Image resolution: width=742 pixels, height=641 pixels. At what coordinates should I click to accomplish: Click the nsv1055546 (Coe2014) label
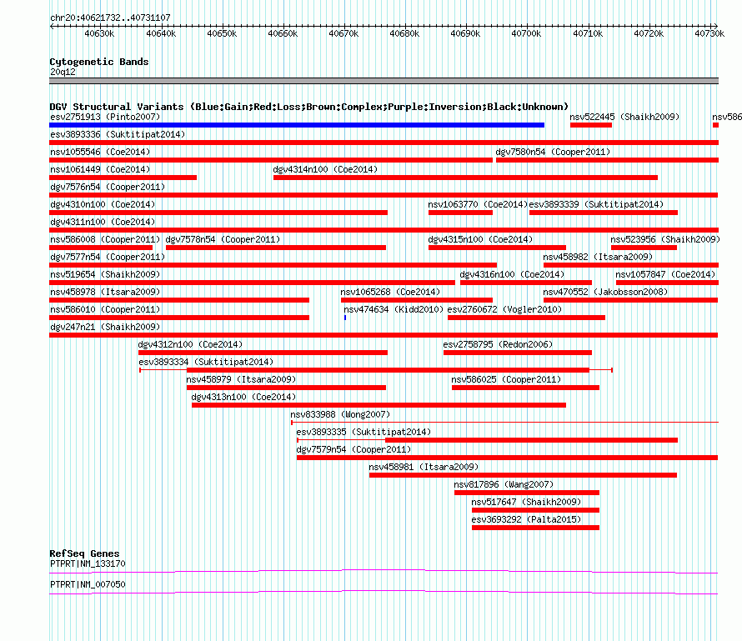tap(100, 152)
